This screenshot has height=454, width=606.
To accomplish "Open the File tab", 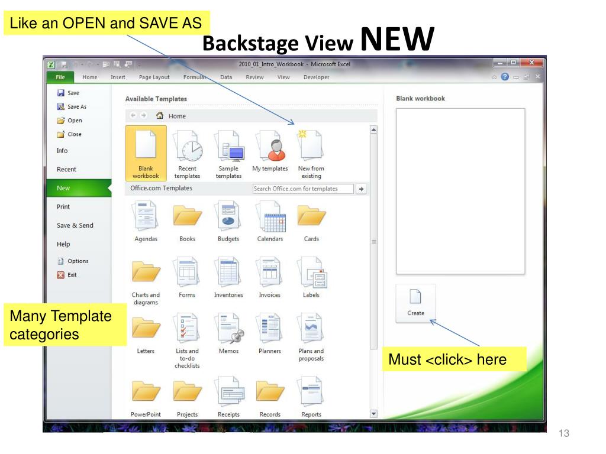I will point(60,77).
